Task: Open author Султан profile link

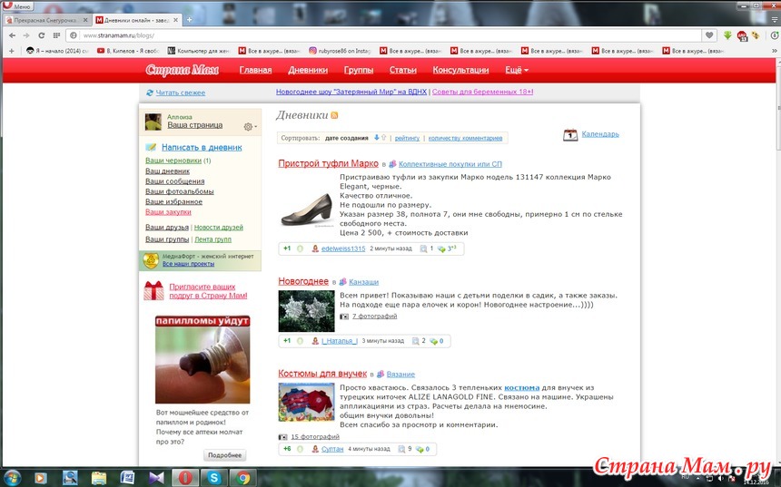Action: pyautogui.click(x=332, y=449)
